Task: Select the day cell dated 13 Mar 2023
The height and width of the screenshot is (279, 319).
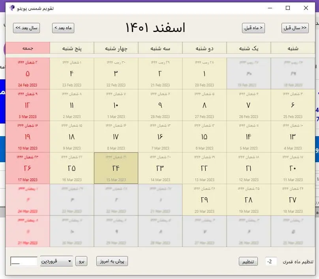Action: coord(205,168)
